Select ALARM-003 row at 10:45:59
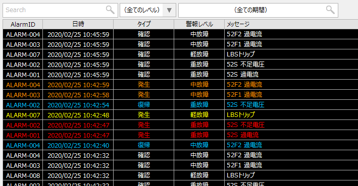Screen dimensions: 358x186 (x=180, y=44)
